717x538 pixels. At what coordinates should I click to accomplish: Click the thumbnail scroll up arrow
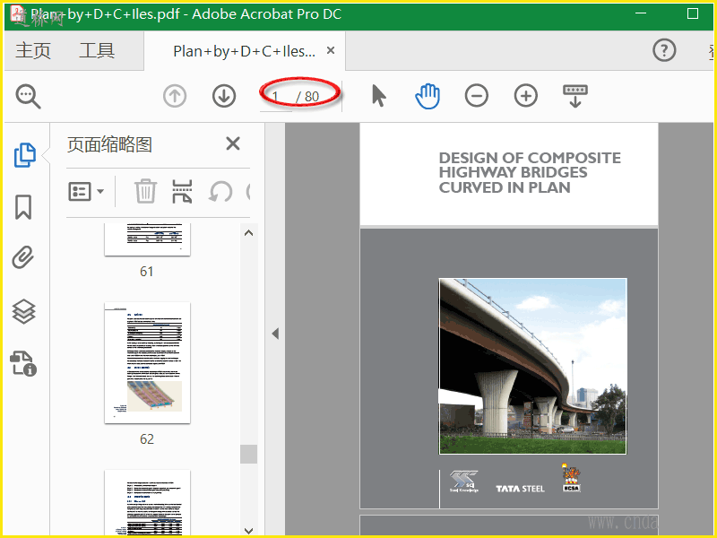pyautogui.click(x=249, y=233)
